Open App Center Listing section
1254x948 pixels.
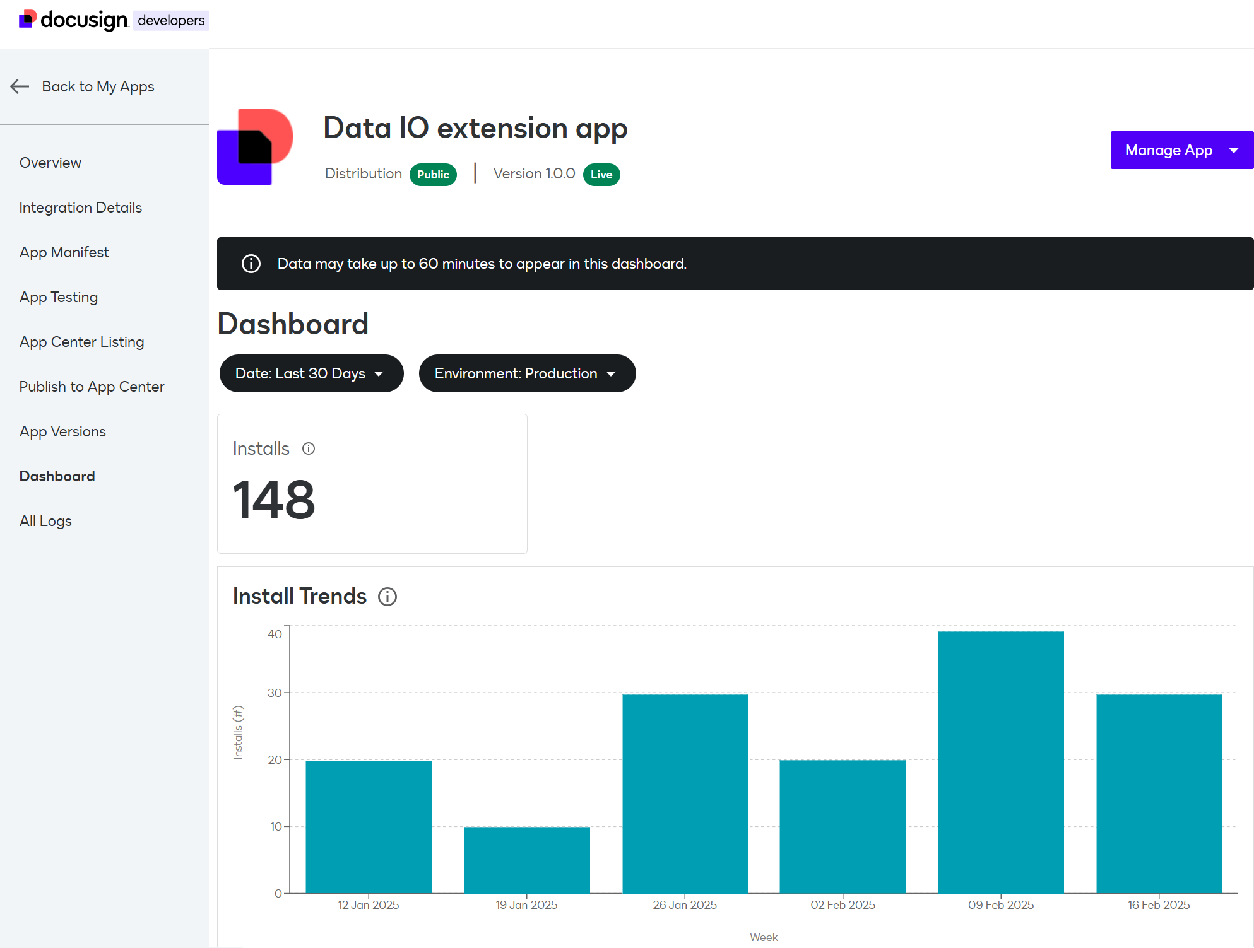coord(81,341)
